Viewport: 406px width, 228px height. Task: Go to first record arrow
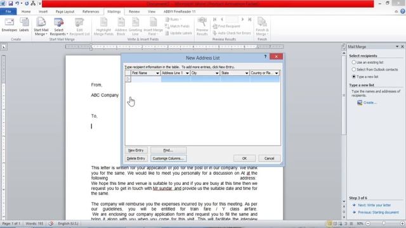tap(214, 20)
